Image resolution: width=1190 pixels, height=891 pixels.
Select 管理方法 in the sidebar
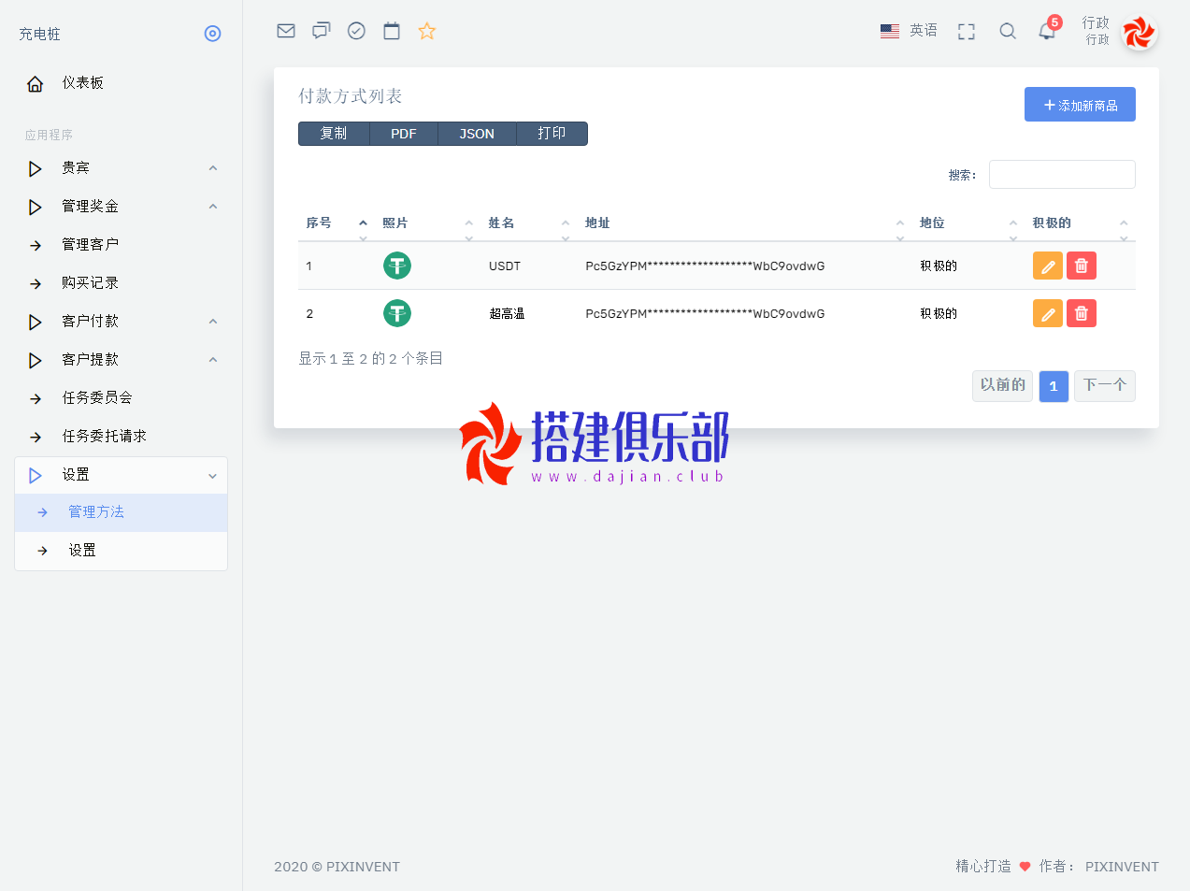tap(96, 512)
